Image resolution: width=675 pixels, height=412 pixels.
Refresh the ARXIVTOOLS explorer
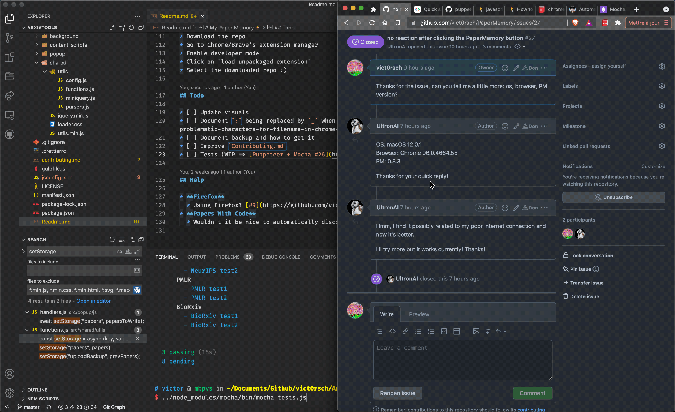click(x=131, y=27)
